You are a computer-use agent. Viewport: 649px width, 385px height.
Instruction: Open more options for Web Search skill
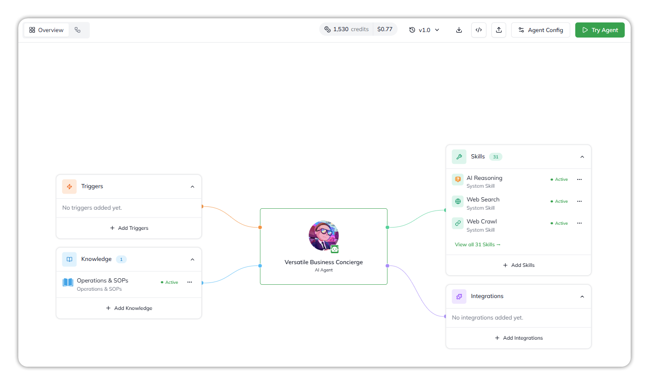point(579,201)
